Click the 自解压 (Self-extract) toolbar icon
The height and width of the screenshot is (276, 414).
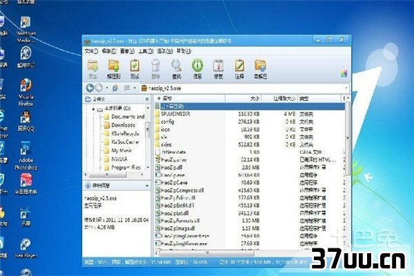pos(260,69)
